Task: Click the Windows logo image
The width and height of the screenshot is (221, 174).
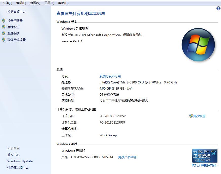Action: click(198, 44)
